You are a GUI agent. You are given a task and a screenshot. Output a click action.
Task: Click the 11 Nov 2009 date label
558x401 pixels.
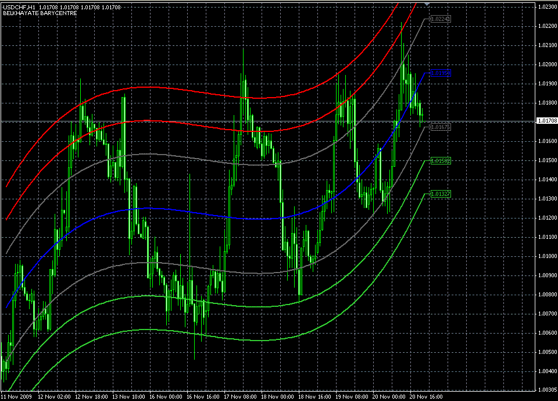tap(16, 397)
